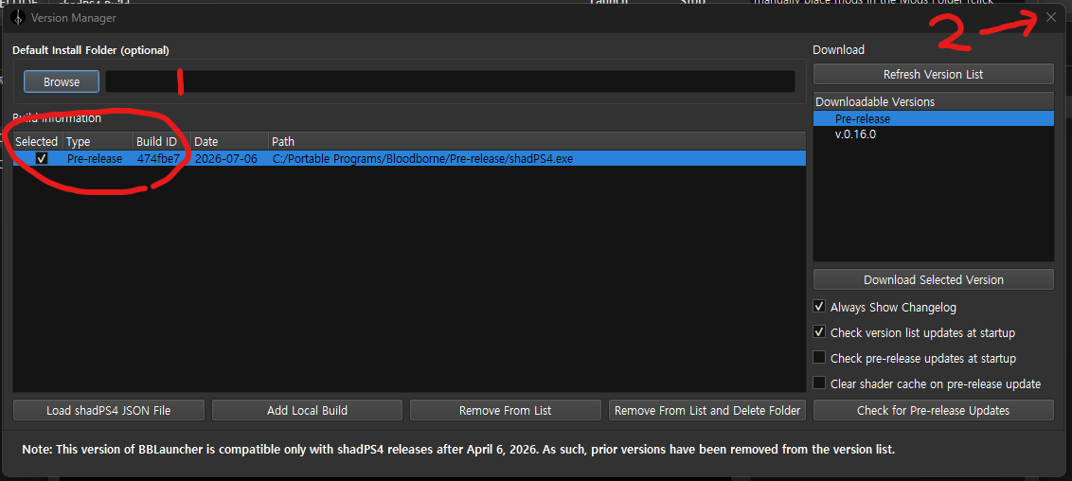Select the Pre-release type cell in build table
This screenshot has height=481, width=1072.
[x=98, y=158]
